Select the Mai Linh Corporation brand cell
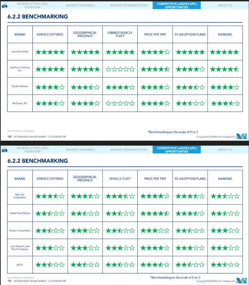This screenshot has height=285, width=249. click(20, 196)
